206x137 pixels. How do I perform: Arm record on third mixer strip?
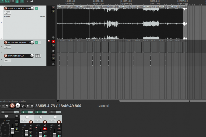(x=59, y=122)
